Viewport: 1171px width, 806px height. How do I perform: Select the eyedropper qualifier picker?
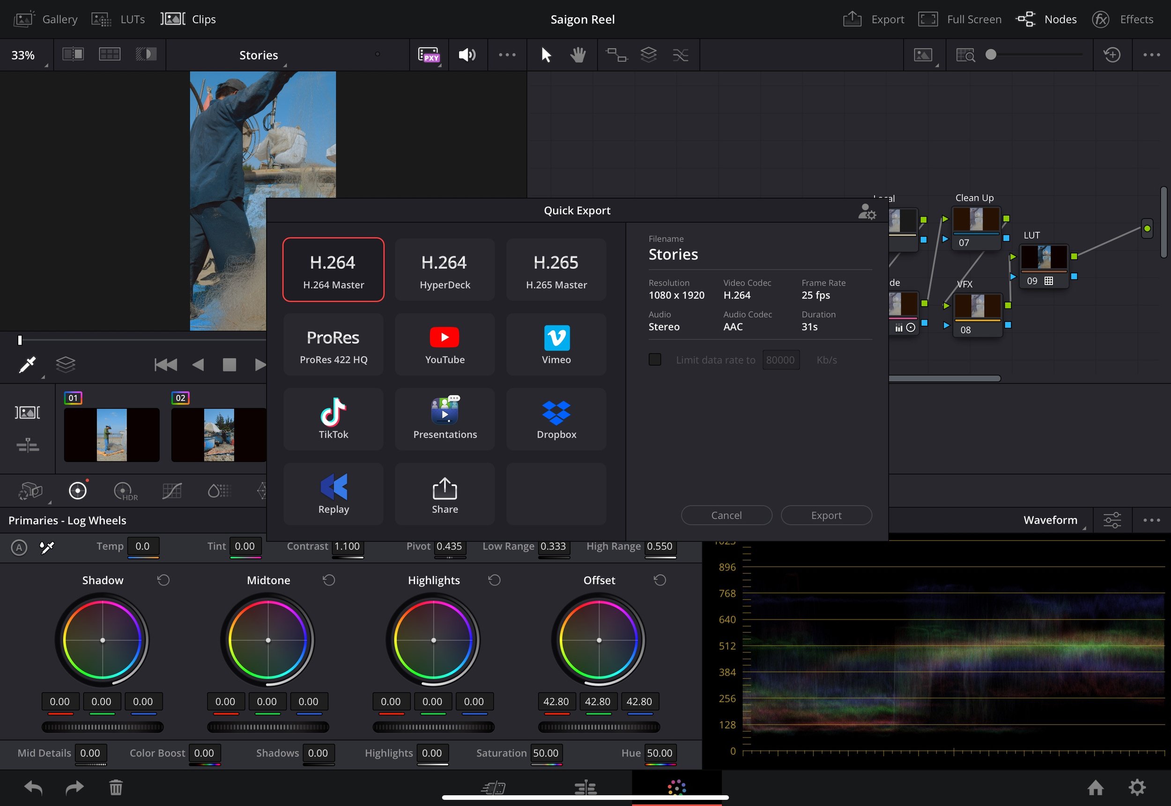28,365
